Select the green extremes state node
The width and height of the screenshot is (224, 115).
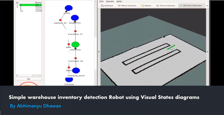pyautogui.click(x=75, y=45)
